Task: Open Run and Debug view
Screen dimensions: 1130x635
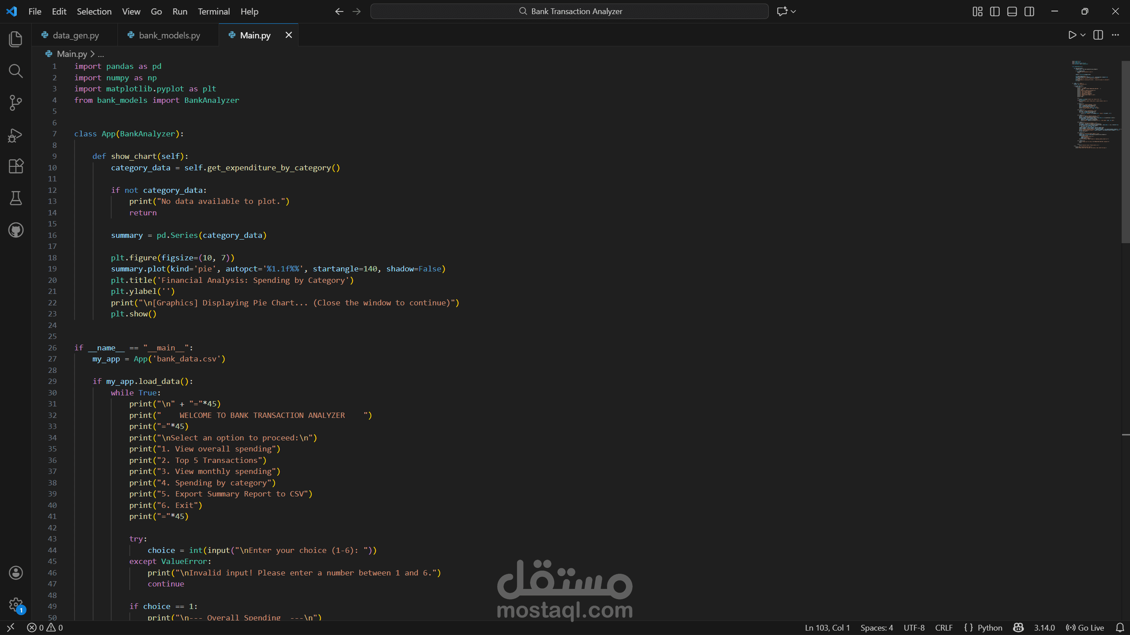Action: (x=16, y=135)
